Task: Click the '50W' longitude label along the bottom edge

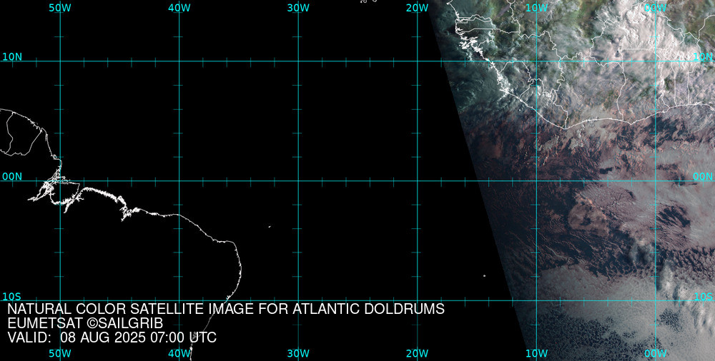Action: coord(60,353)
